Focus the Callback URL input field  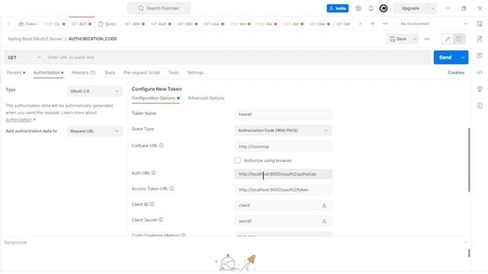283,147
